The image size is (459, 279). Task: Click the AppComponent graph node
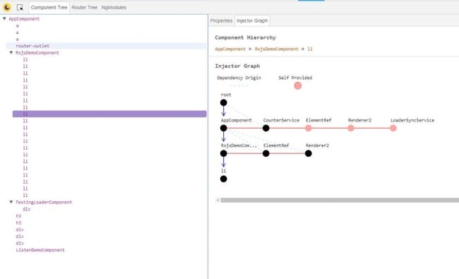[224, 129]
